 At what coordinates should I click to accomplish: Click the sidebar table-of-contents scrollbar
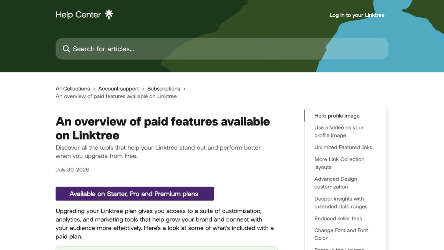[x=387, y=178]
